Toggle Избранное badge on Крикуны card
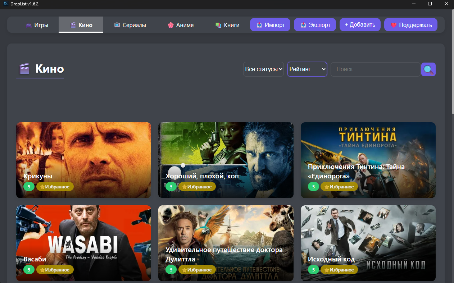 pyautogui.click(x=55, y=187)
